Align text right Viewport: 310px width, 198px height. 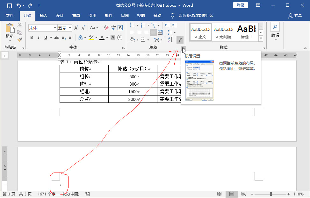146,32
